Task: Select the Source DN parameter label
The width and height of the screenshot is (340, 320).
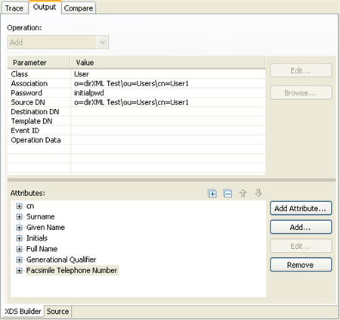Action: pos(28,102)
